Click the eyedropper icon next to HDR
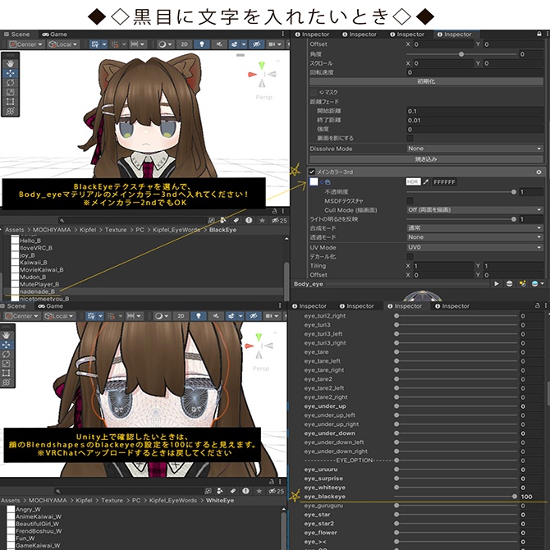 click(x=426, y=181)
